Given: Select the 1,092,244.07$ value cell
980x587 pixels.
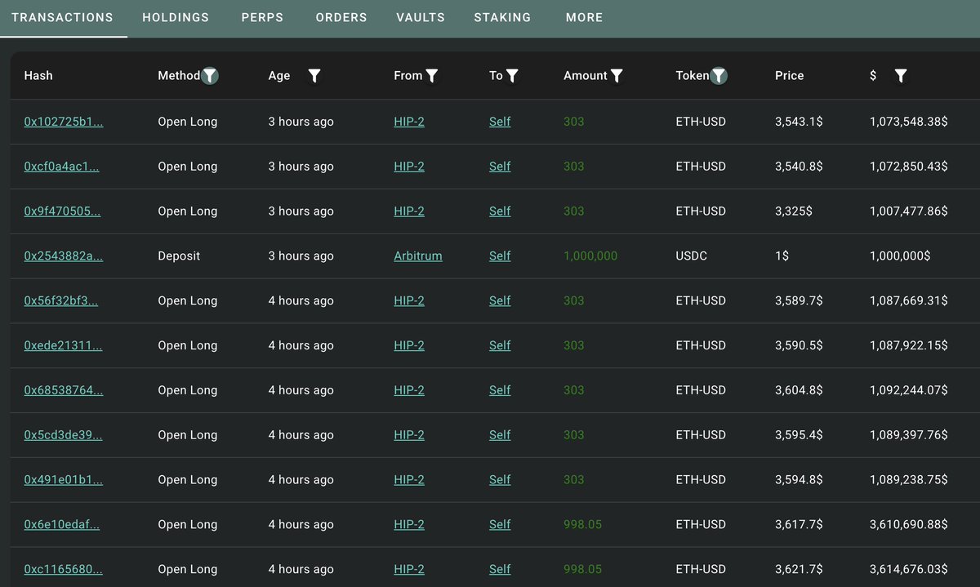Looking at the screenshot, I should (x=909, y=391).
